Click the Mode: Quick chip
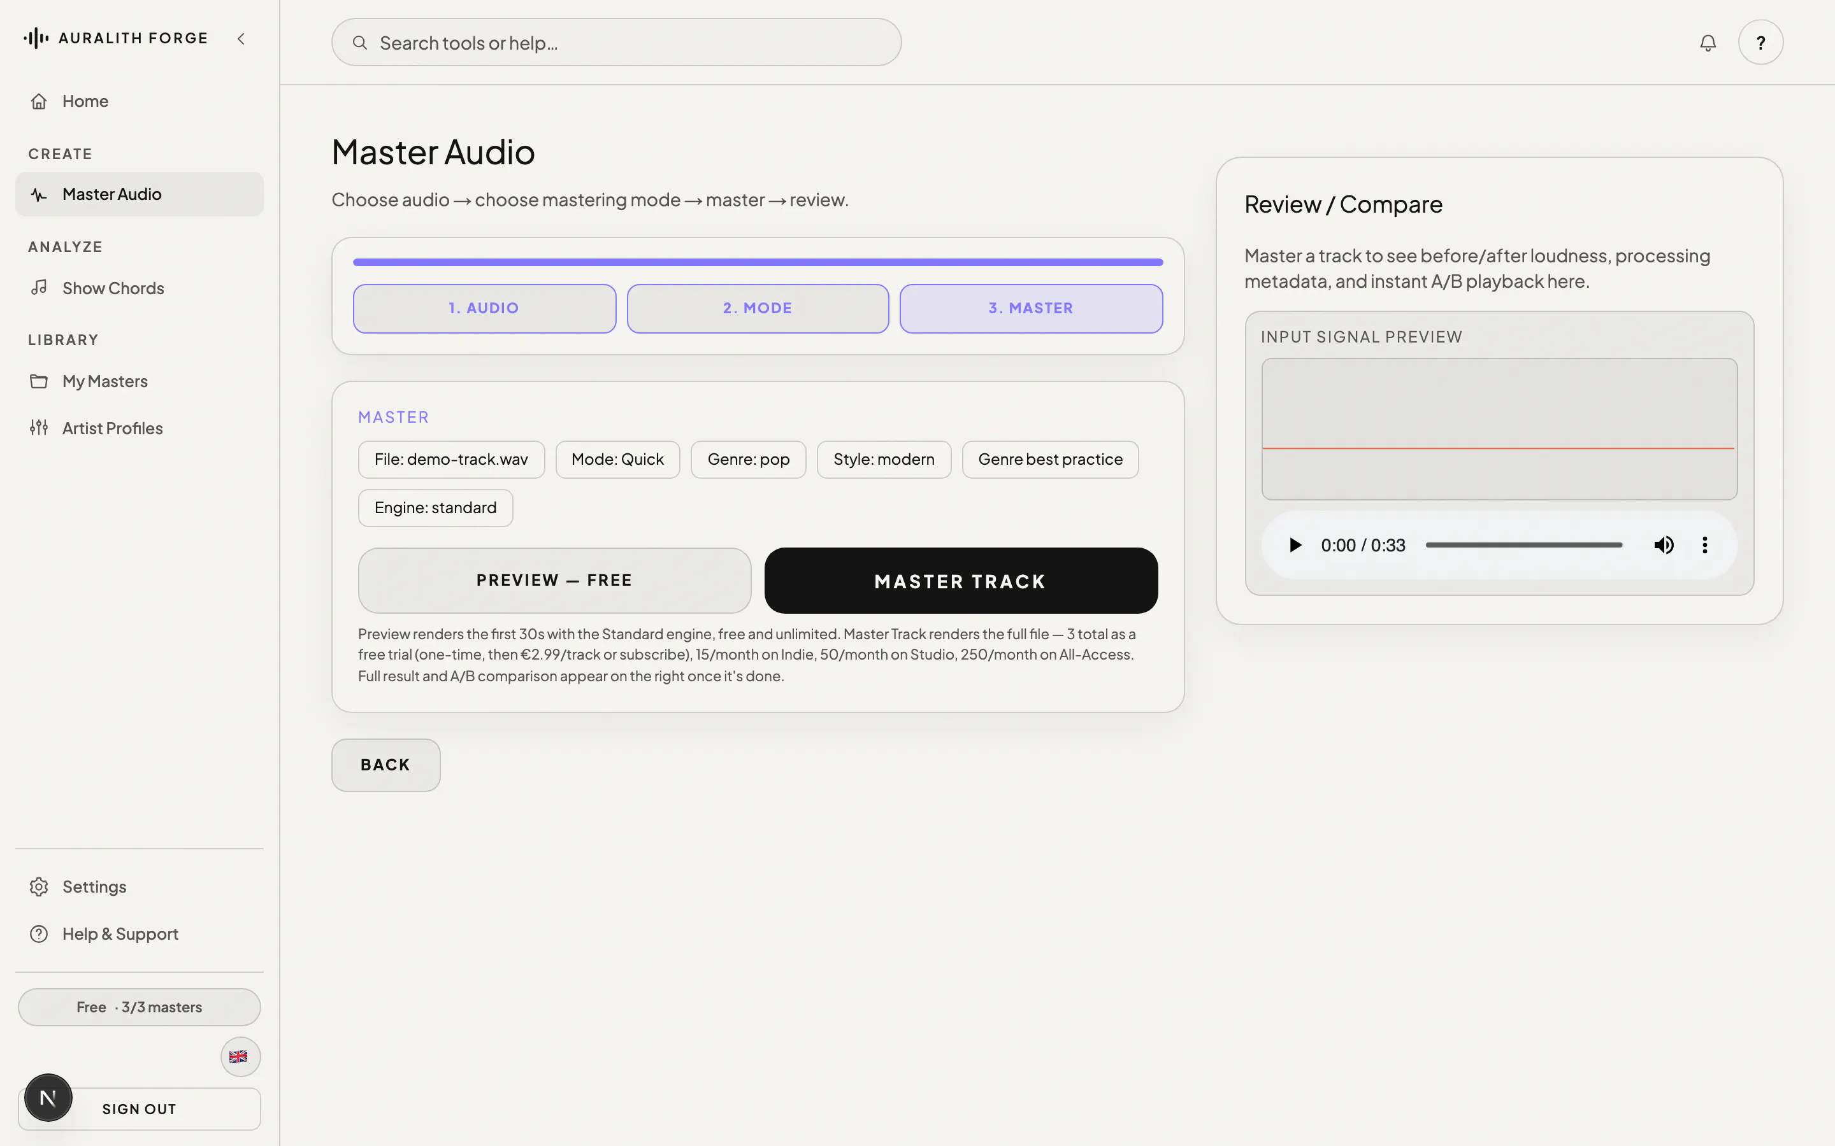 (618, 459)
